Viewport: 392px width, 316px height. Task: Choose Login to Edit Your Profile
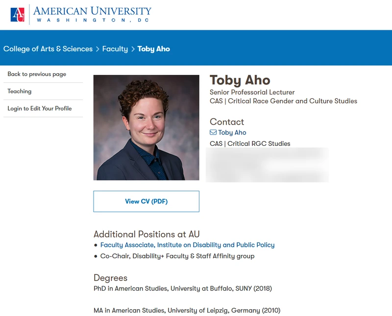(40, 109)
